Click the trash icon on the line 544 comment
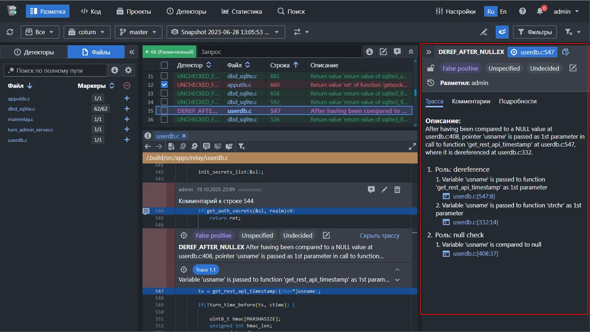Screen dimensions: 590x332 click(x=397, y=190)
